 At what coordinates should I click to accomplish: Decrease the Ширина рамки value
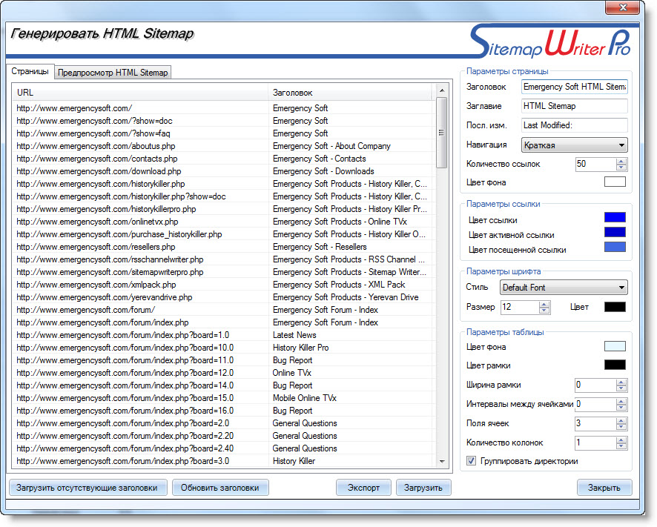(621, 388)
